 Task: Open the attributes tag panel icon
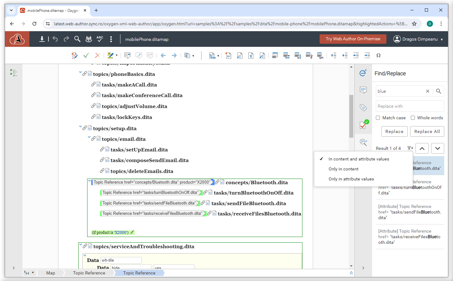click(363, 108)
